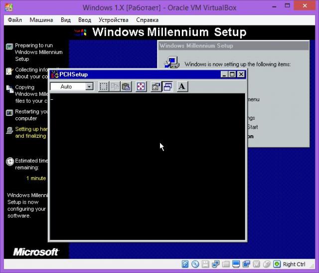Open the Машина menu
The image size is (319, 273).
tap(41, 20)
